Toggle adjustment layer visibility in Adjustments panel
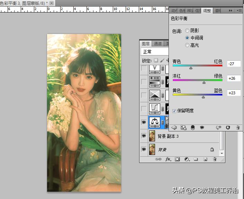Image resolution: width=244 pixels, height=199 pixels. click(x=202, y=128)
